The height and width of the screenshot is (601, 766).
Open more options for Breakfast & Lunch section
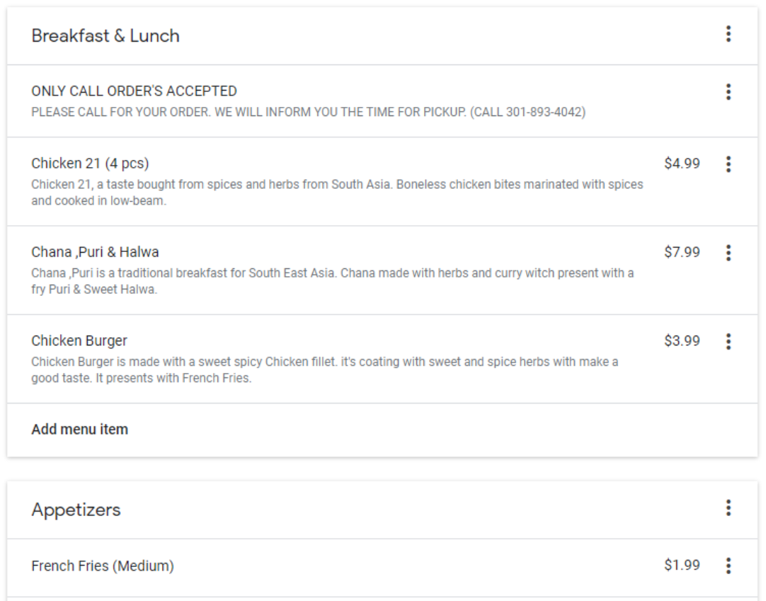pyautogui.click(x=728, y=34)
